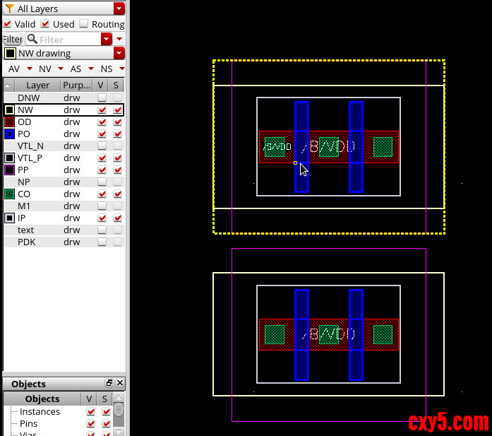Open the NS dropdown arrow
Screen dimensions: 492x436
pyautogui.click(x=121, y=69)
